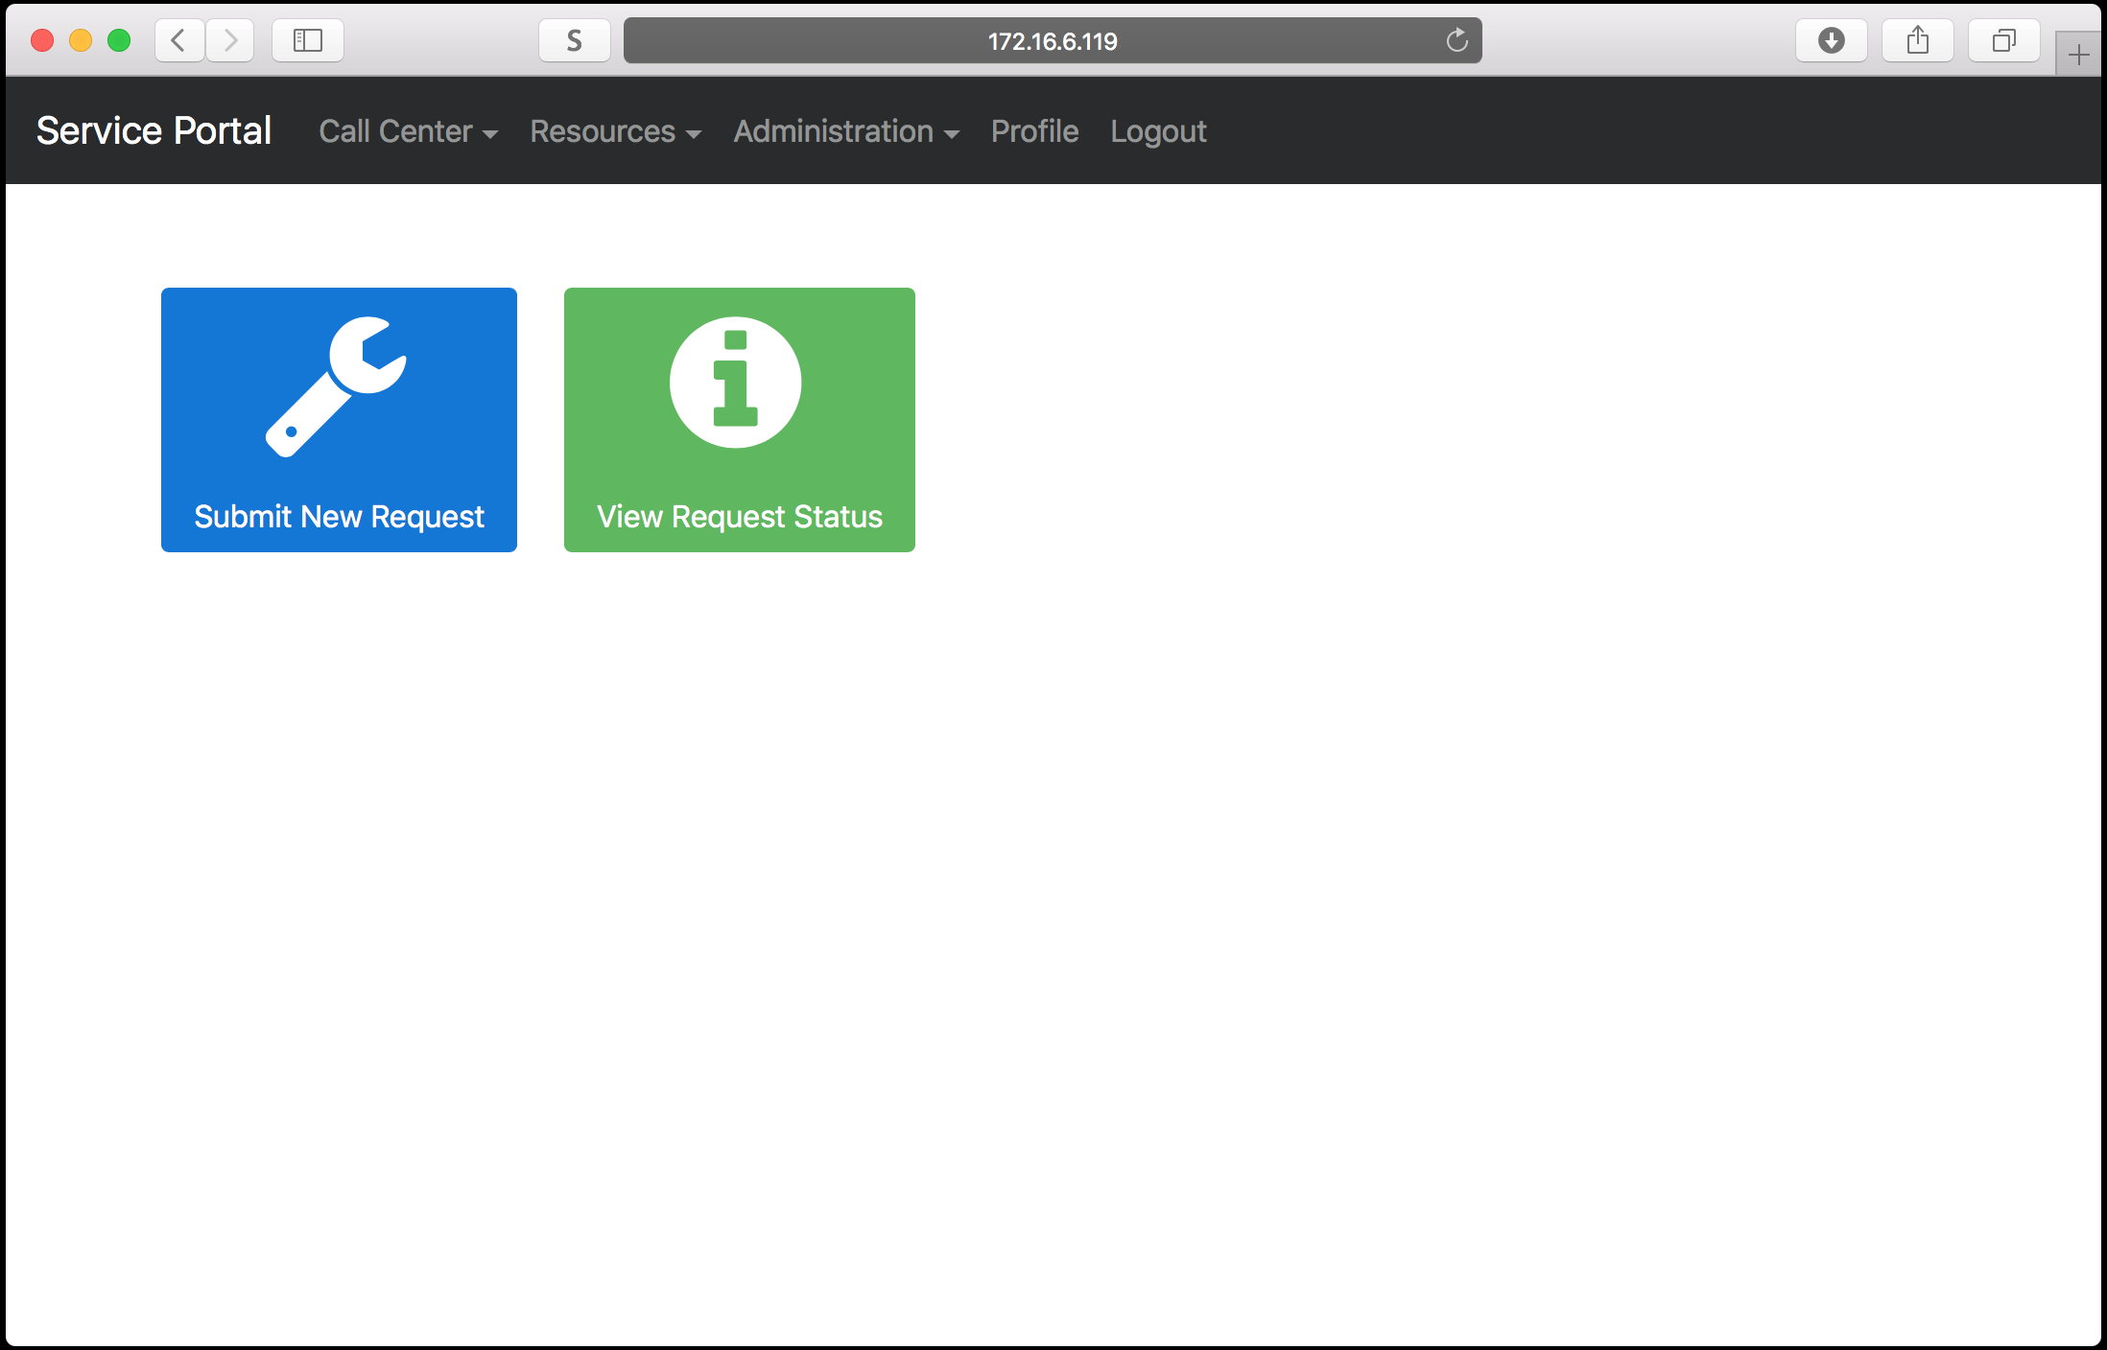Reload the page with refresh icon

(1456, 40)
